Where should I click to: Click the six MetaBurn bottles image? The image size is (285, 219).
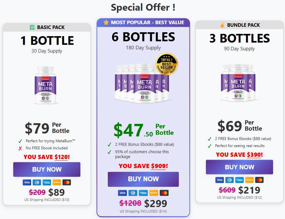coord(142,83)
